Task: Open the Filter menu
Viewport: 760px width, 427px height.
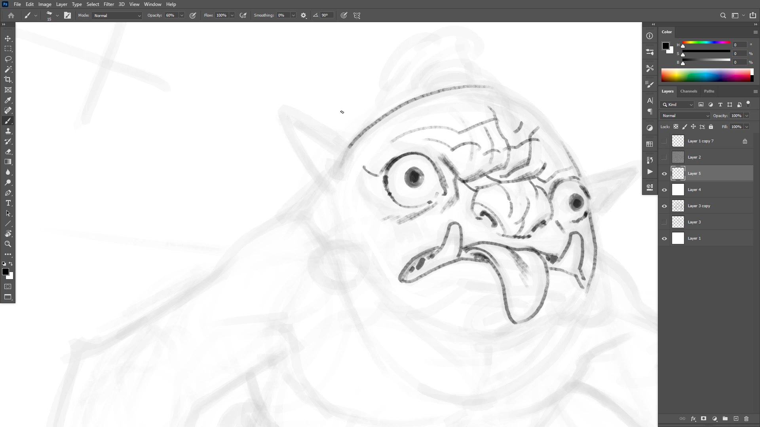Action: coord(108,4)
